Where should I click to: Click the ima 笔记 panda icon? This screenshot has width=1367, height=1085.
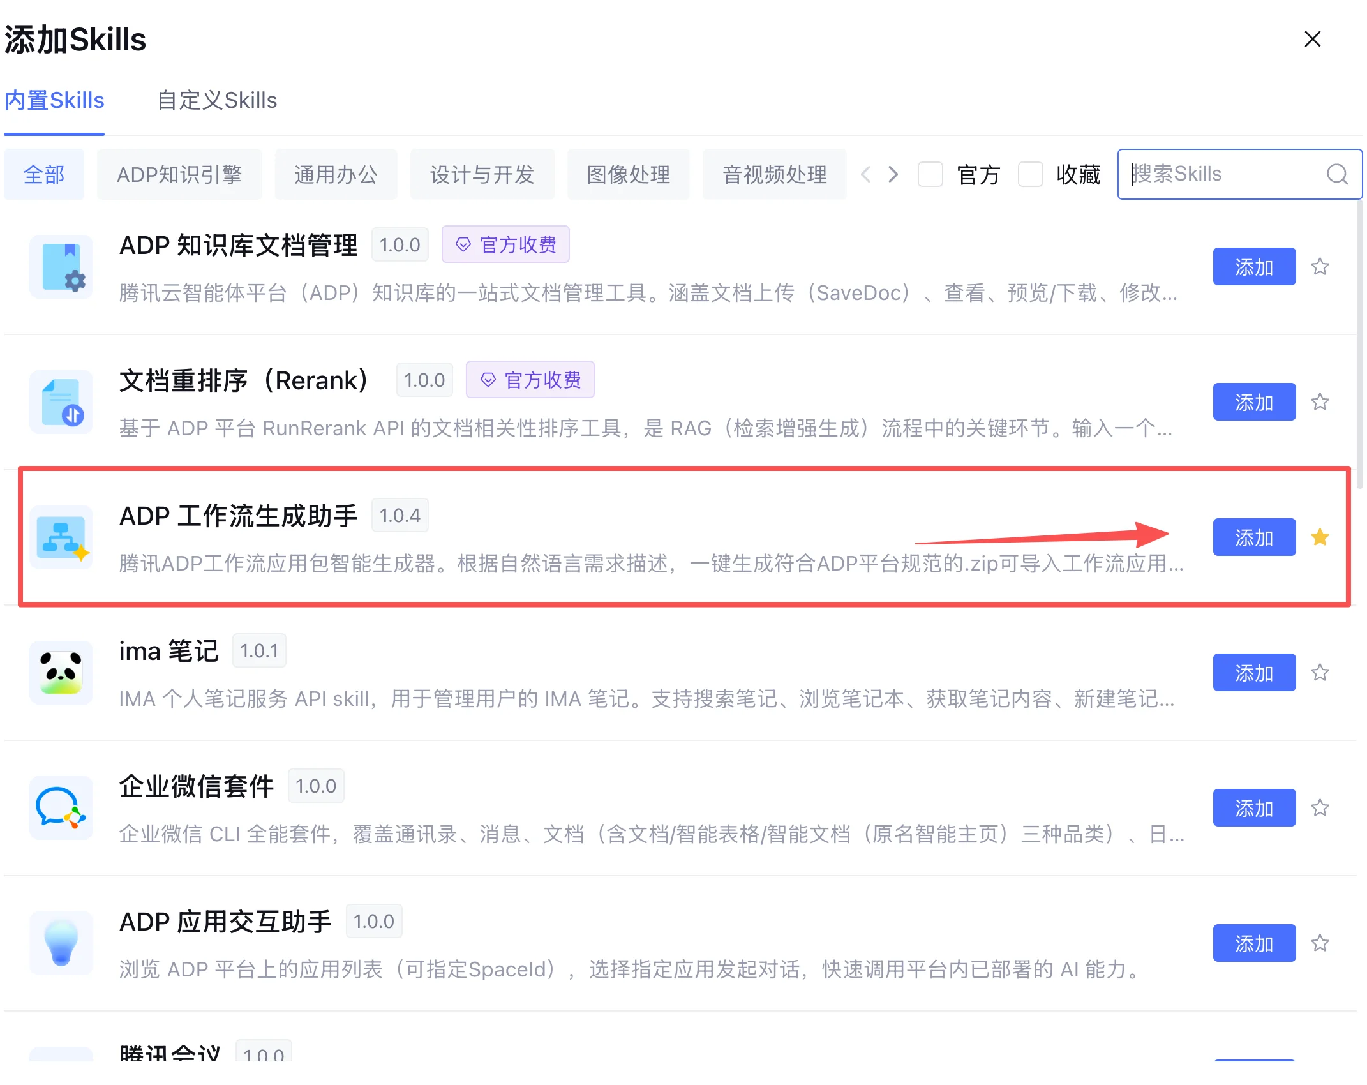pos(61,673)
